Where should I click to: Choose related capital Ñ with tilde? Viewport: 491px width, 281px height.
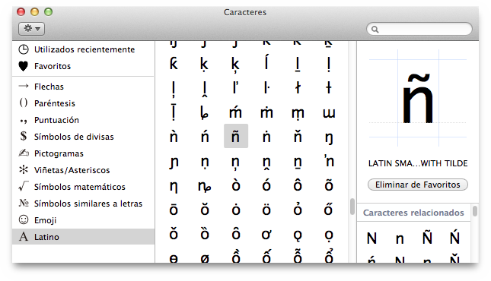click(427, 238)
